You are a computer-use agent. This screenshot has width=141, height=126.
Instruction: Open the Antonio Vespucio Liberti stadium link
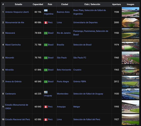point(17,12)
